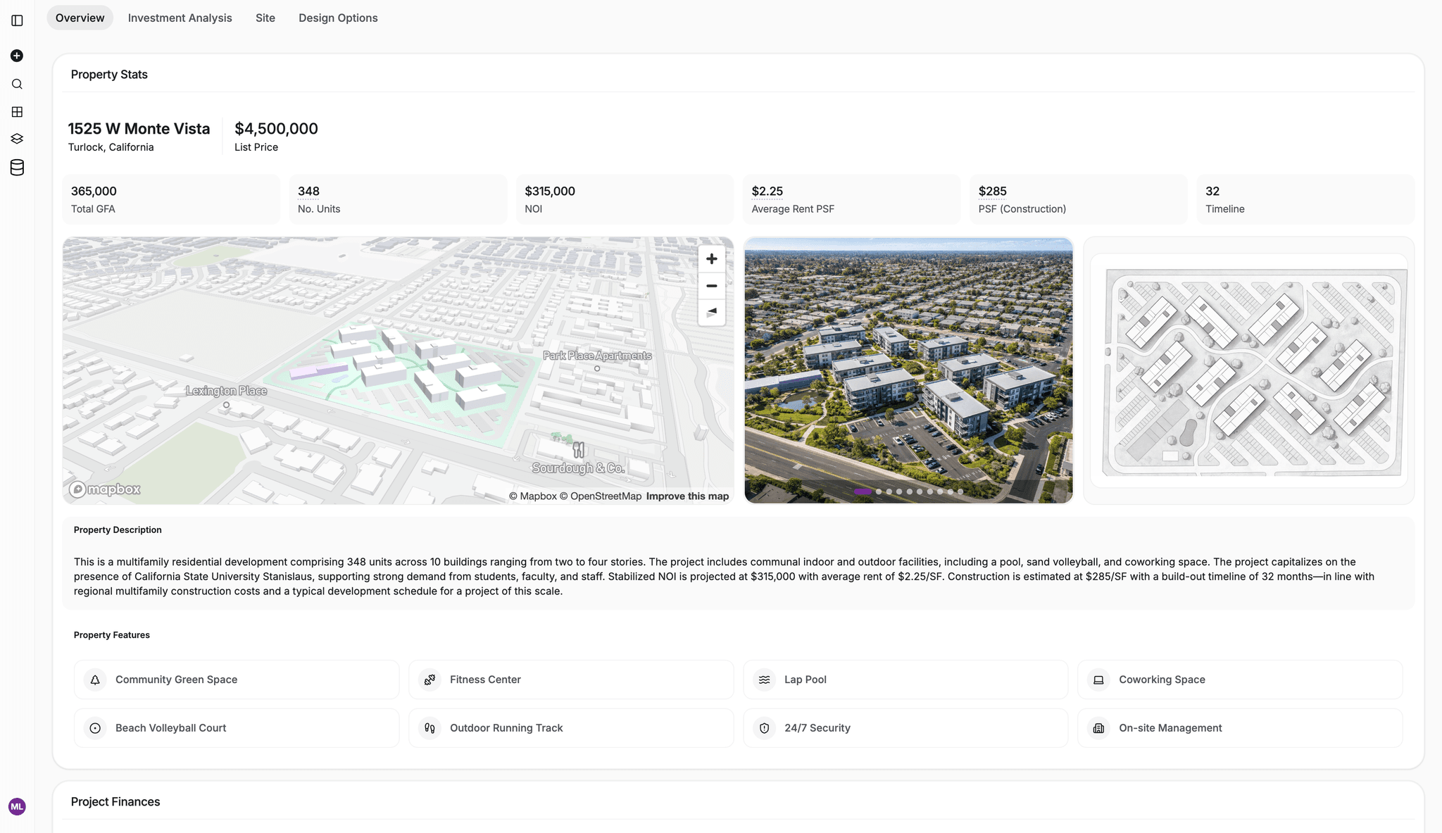
Task: Jump to the last carousel dot
Action: pos(960,491)
